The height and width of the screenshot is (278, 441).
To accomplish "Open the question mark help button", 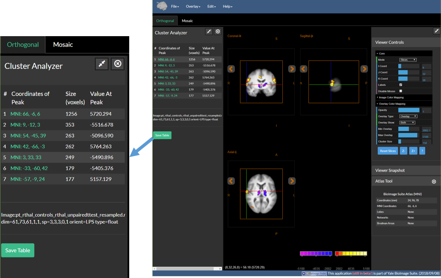I will click(422, 151).
